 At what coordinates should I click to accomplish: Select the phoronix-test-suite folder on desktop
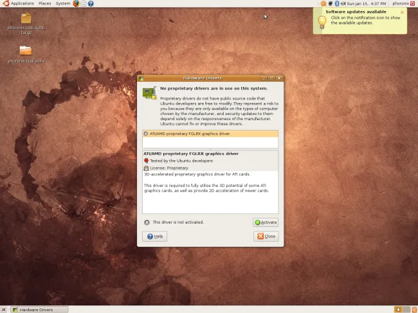pos(26,50)
